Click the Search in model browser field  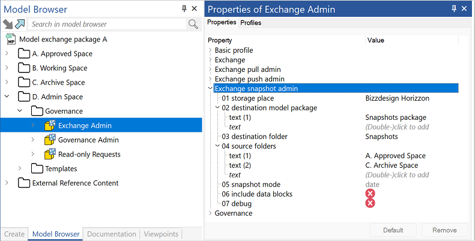107,24
